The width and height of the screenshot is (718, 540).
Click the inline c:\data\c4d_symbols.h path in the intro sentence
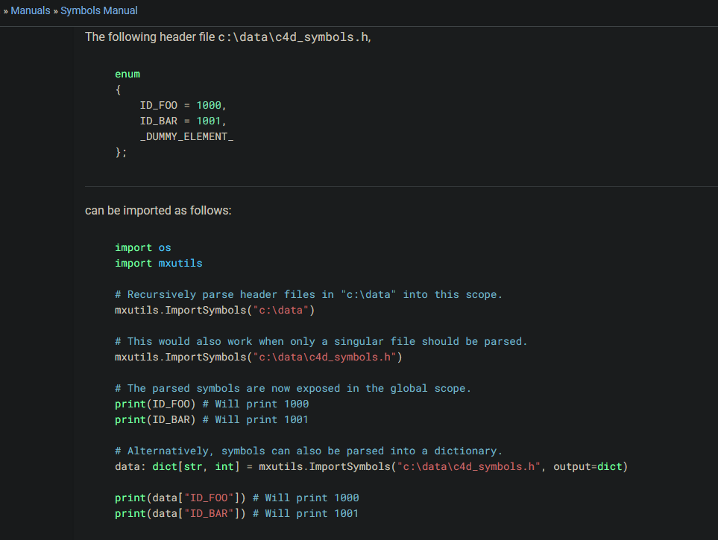click(292, 37)
